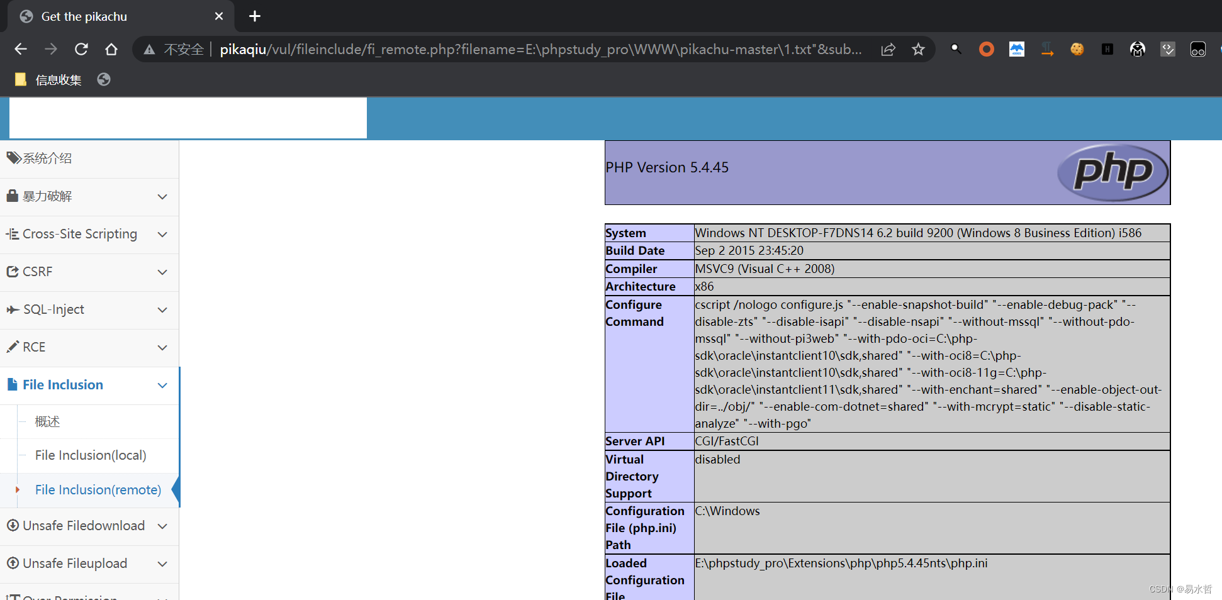The width and height of the screenshot is (1222, 600).
Task: Reload the current page
Action: click(x=81, y=49)
